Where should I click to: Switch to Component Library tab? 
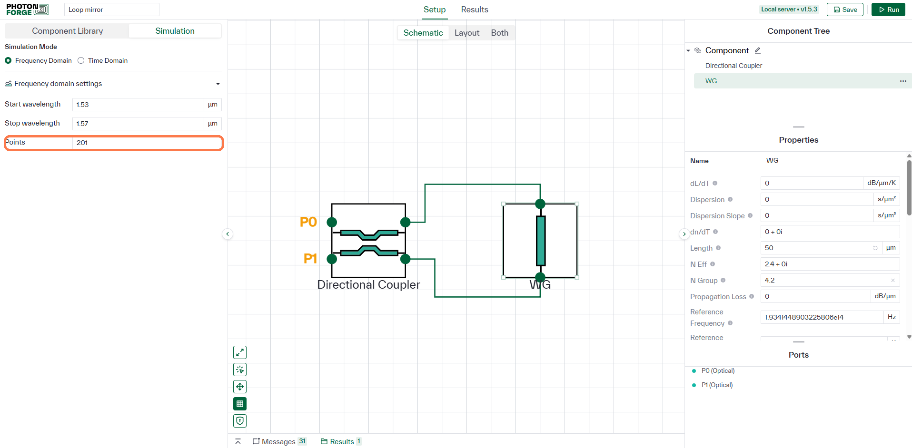point(67,31)
